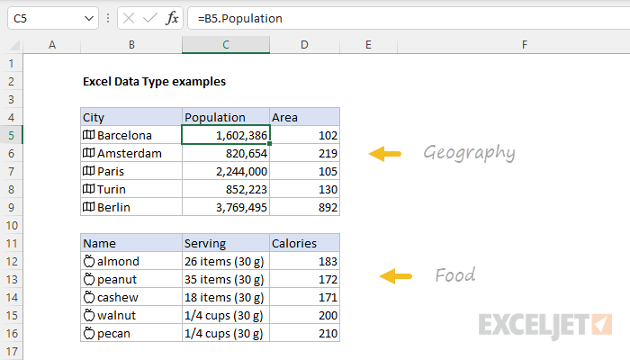
Task: Click the Geography map icon beside Turin
Action: 88,189
